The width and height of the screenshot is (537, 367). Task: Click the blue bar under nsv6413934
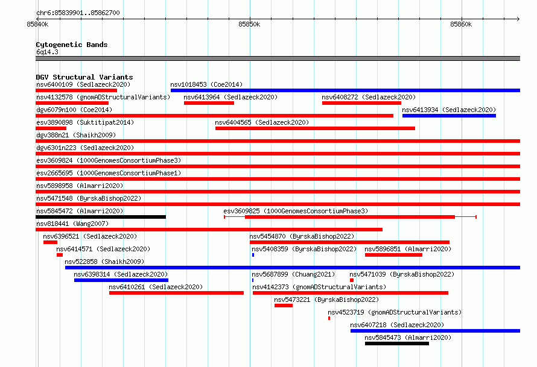point(449,116)
